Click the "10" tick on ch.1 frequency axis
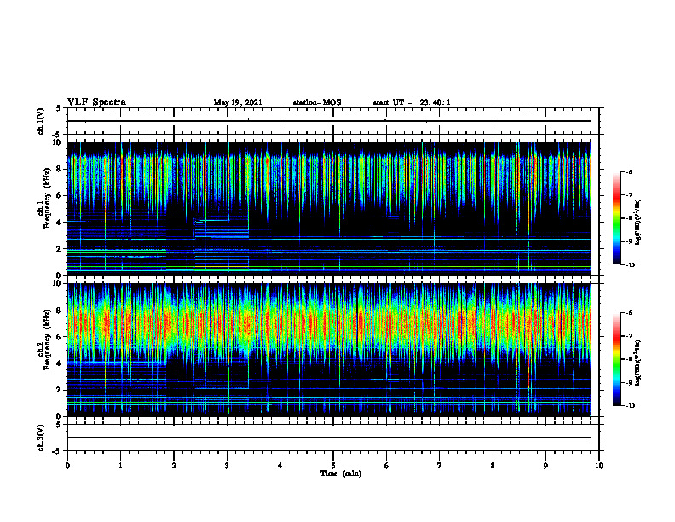Viewport: 675px width, 522px height. (58, 142)
